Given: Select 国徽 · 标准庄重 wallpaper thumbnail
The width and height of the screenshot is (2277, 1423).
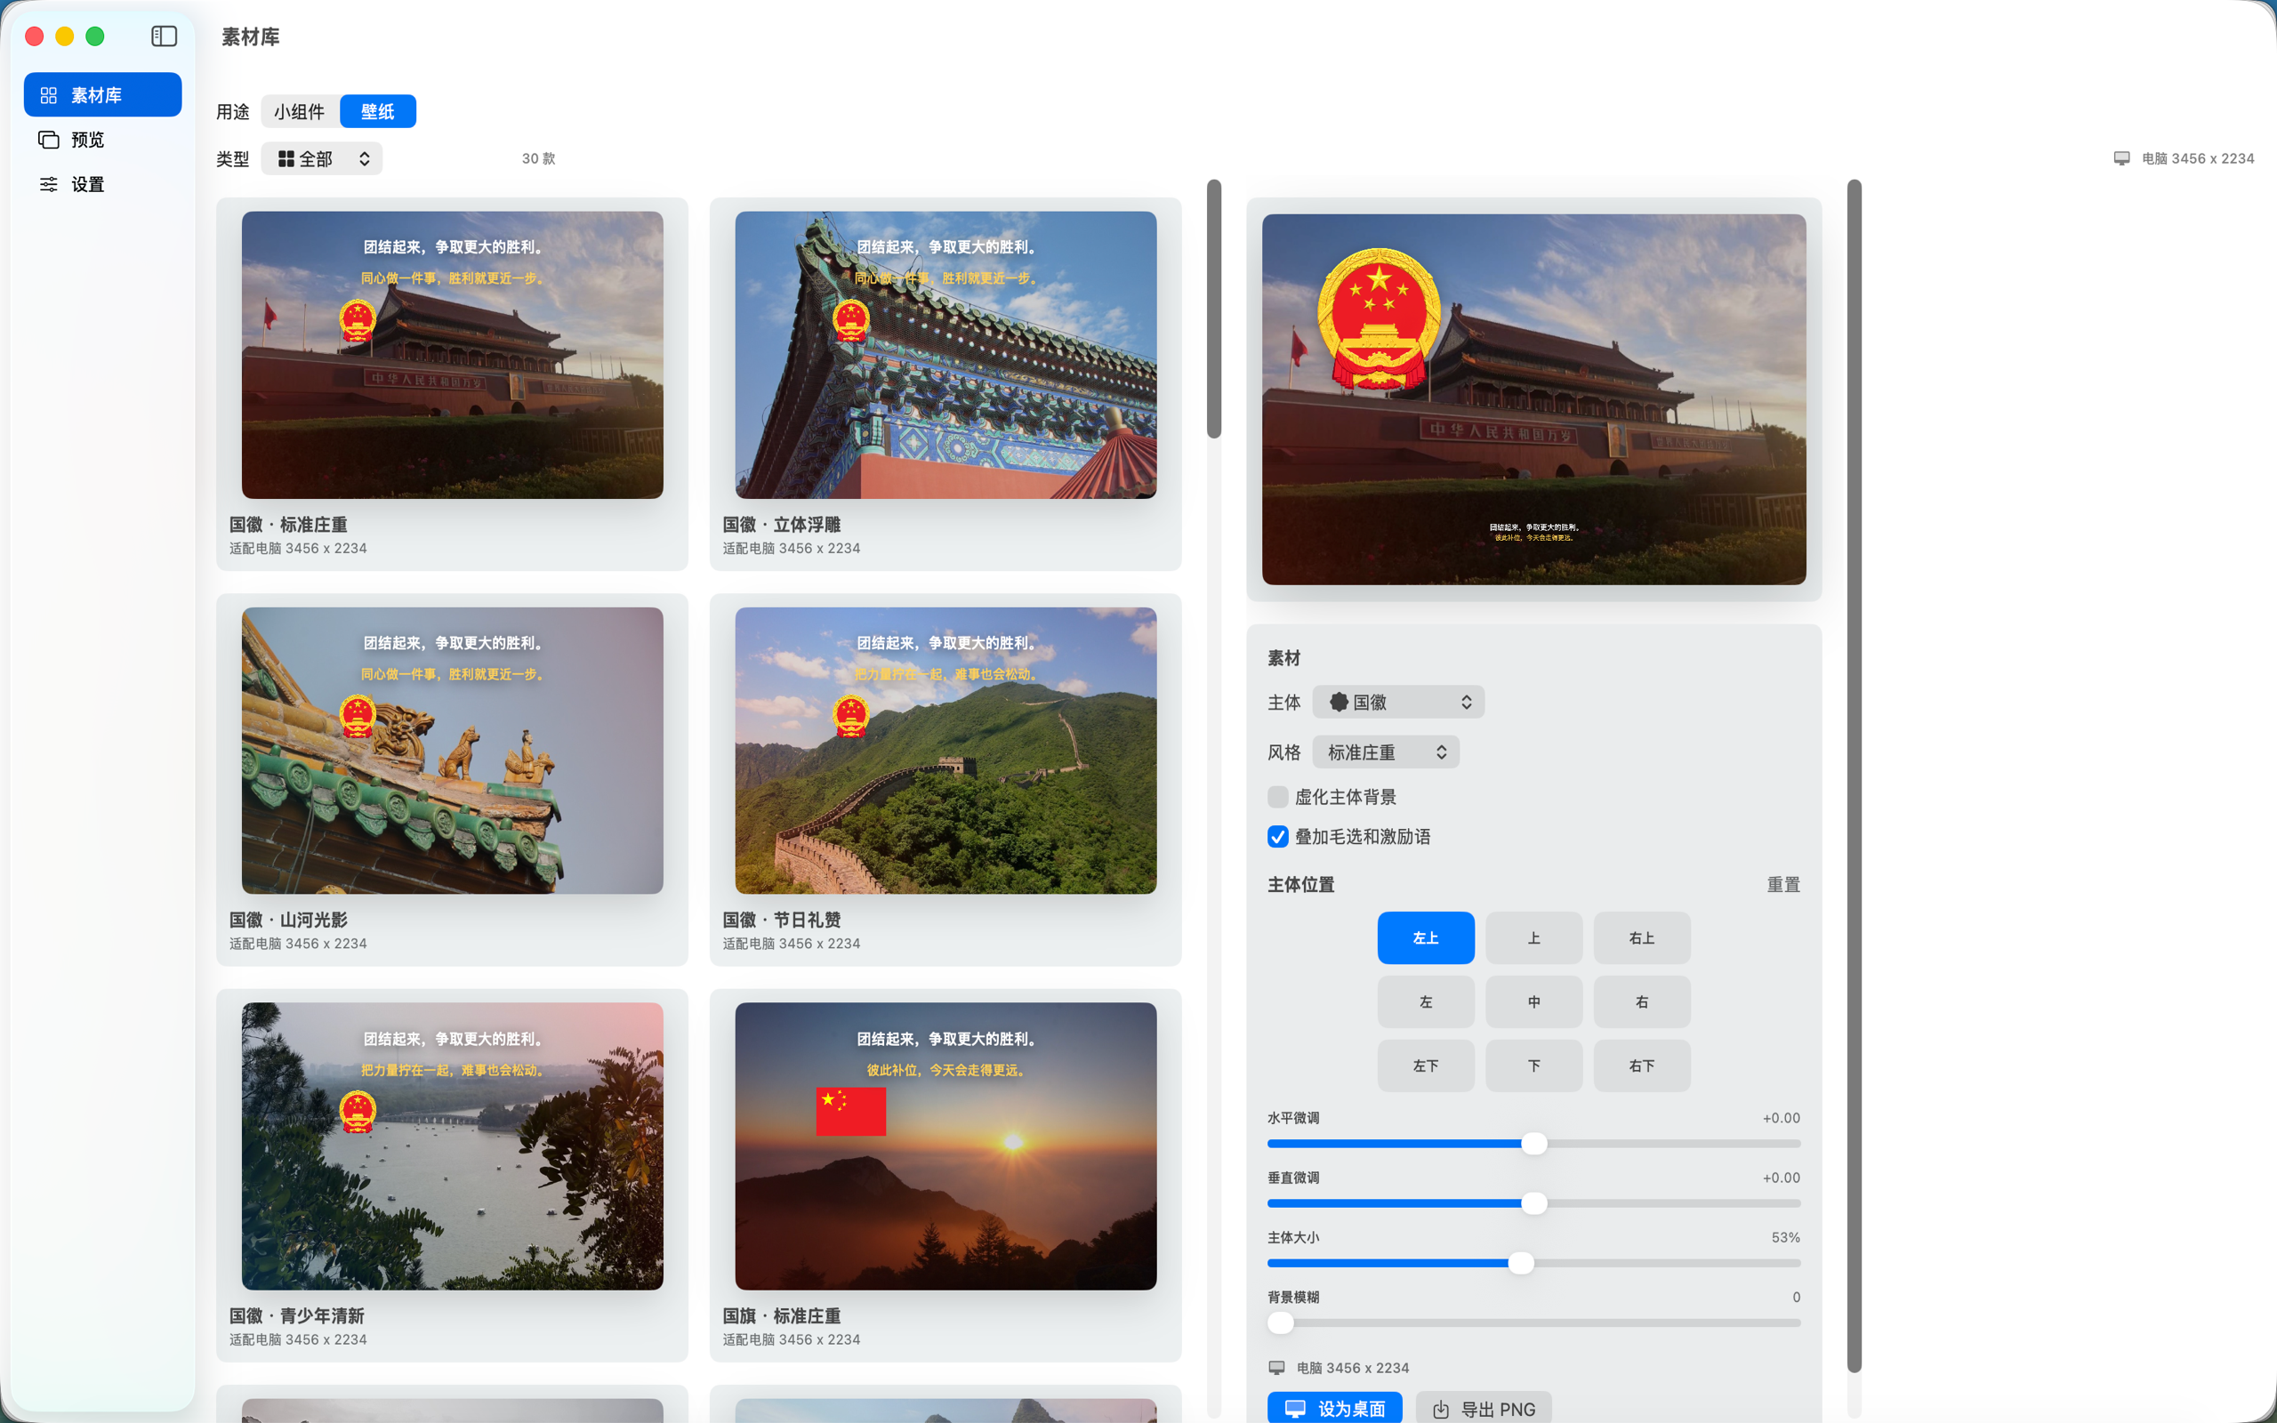Looking at the screenshot, I should [x=452, y=355].
